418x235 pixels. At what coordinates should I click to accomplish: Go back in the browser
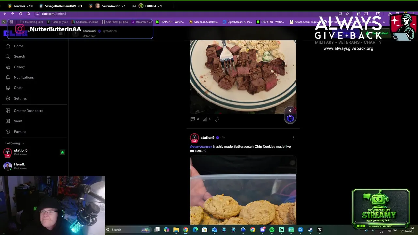(x=5, y=14)
